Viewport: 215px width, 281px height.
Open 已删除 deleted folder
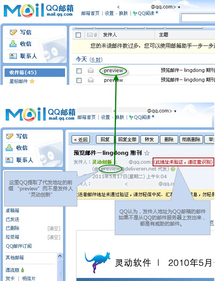tap(12, 228)
